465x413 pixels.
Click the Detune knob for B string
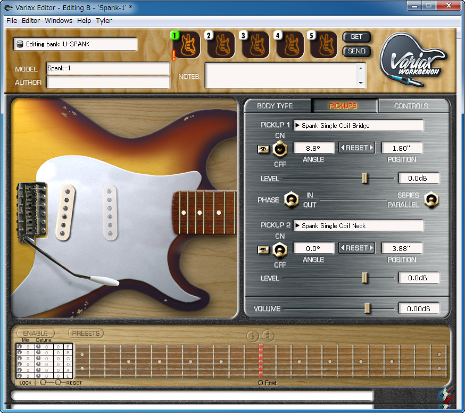tap(38, 352)
